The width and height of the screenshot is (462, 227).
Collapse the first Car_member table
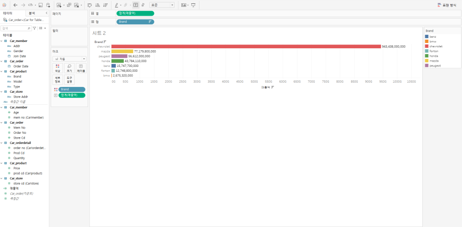click(1, 41)
